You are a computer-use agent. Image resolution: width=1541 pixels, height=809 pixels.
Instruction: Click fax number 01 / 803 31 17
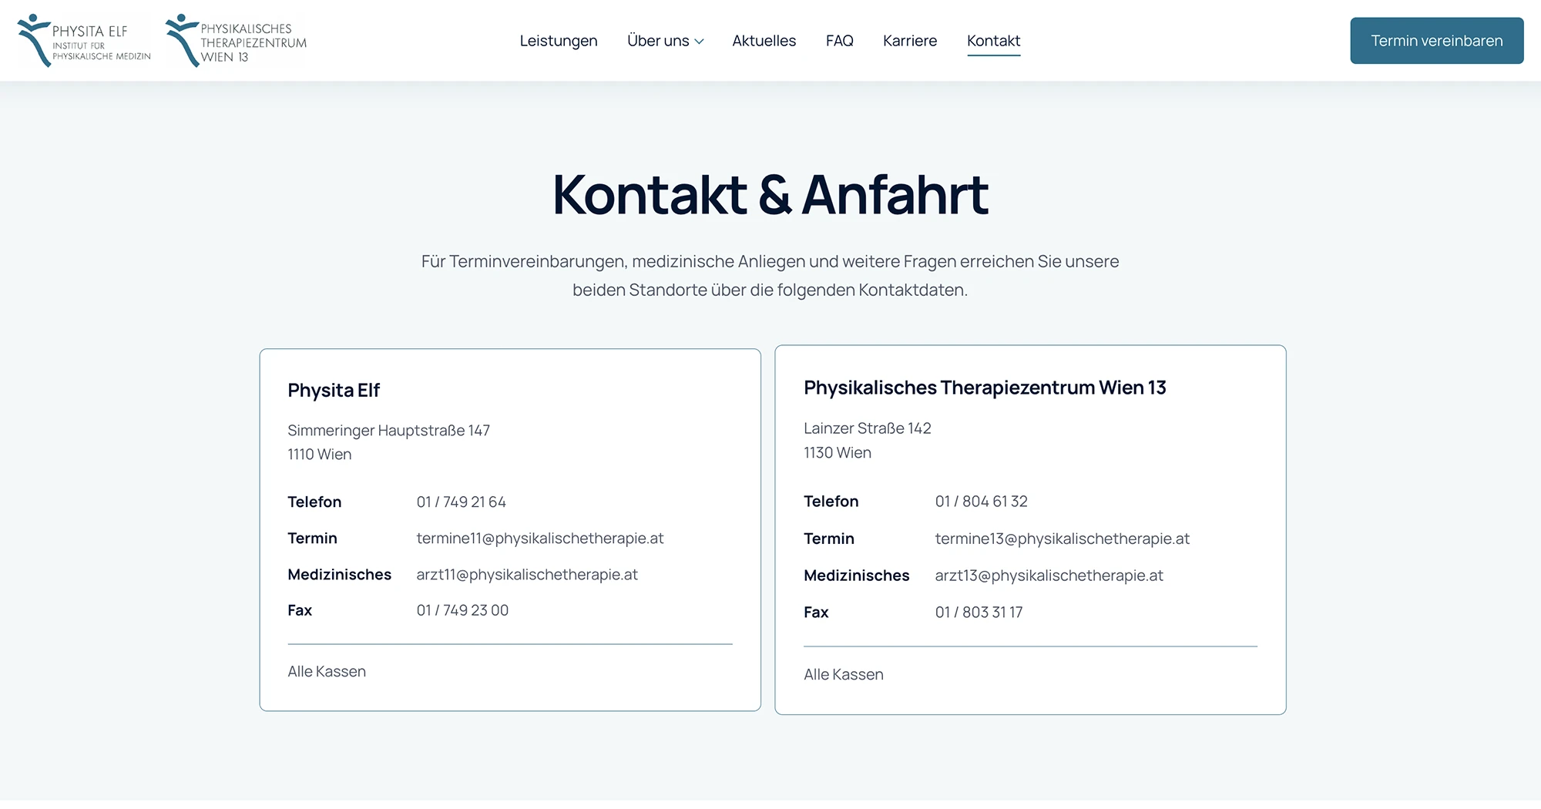point(979,613)
